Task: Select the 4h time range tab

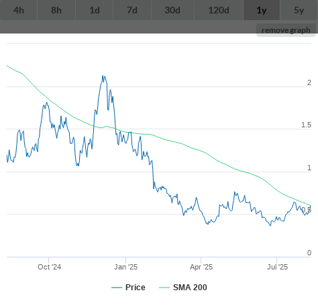Action: click(19, 10)
